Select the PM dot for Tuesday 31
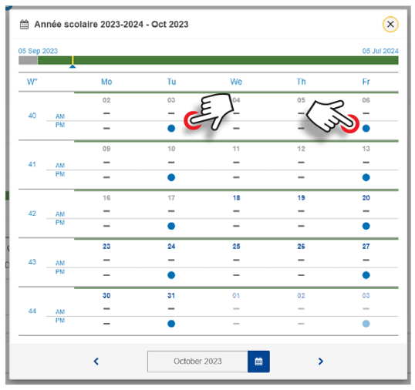 [171, 324]
